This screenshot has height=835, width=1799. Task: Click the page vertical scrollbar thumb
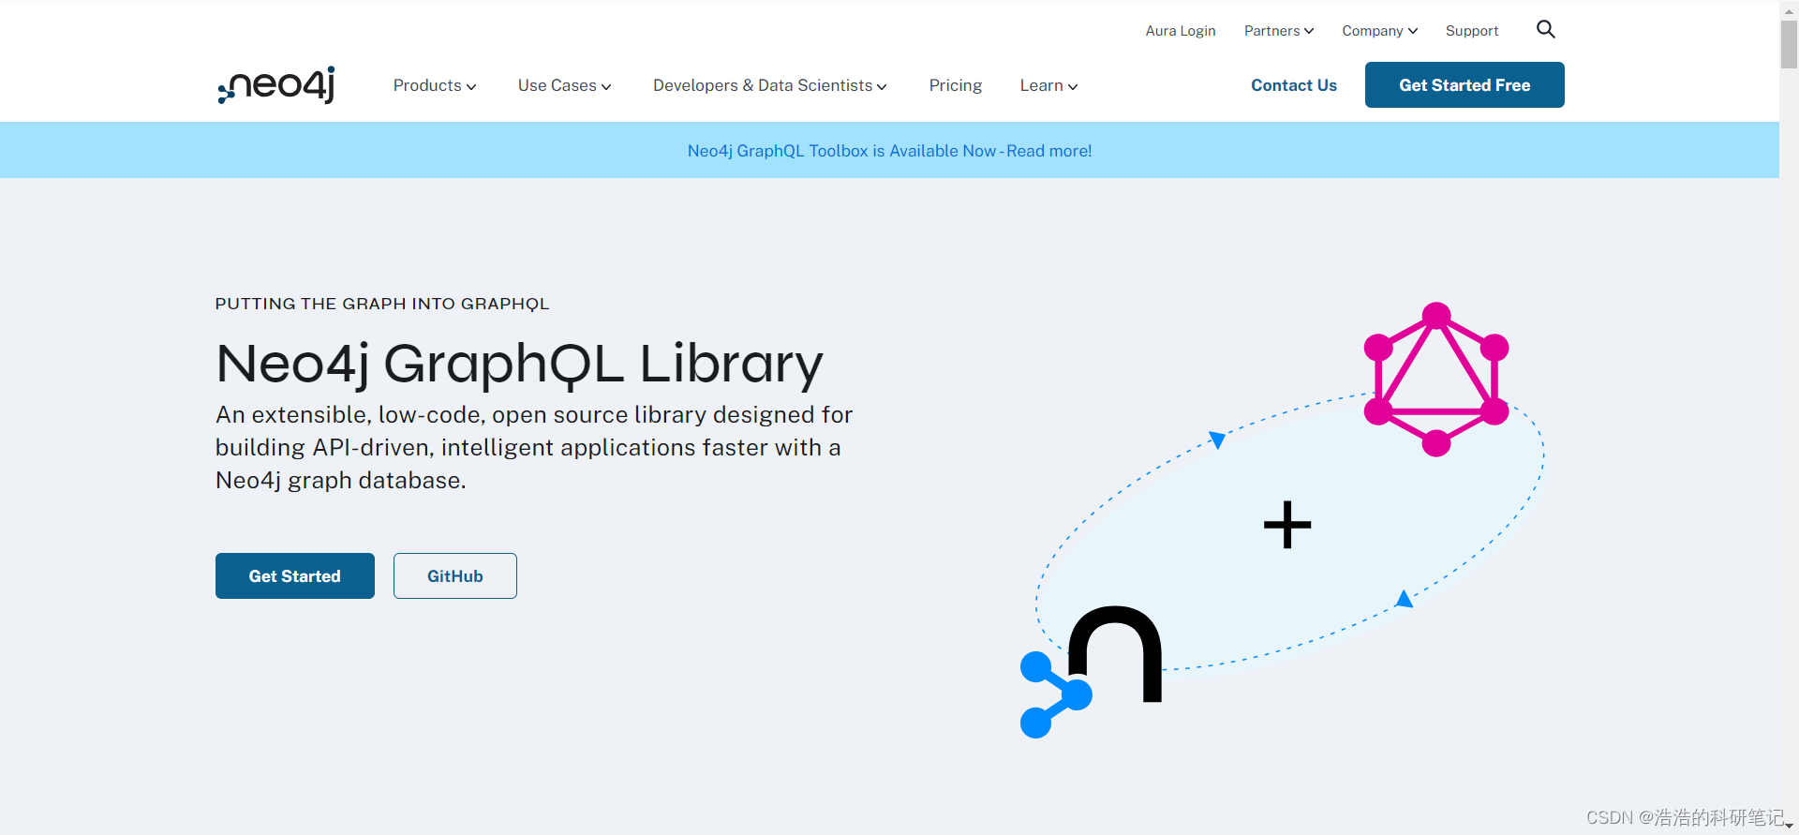click(x=1789, y=43)
